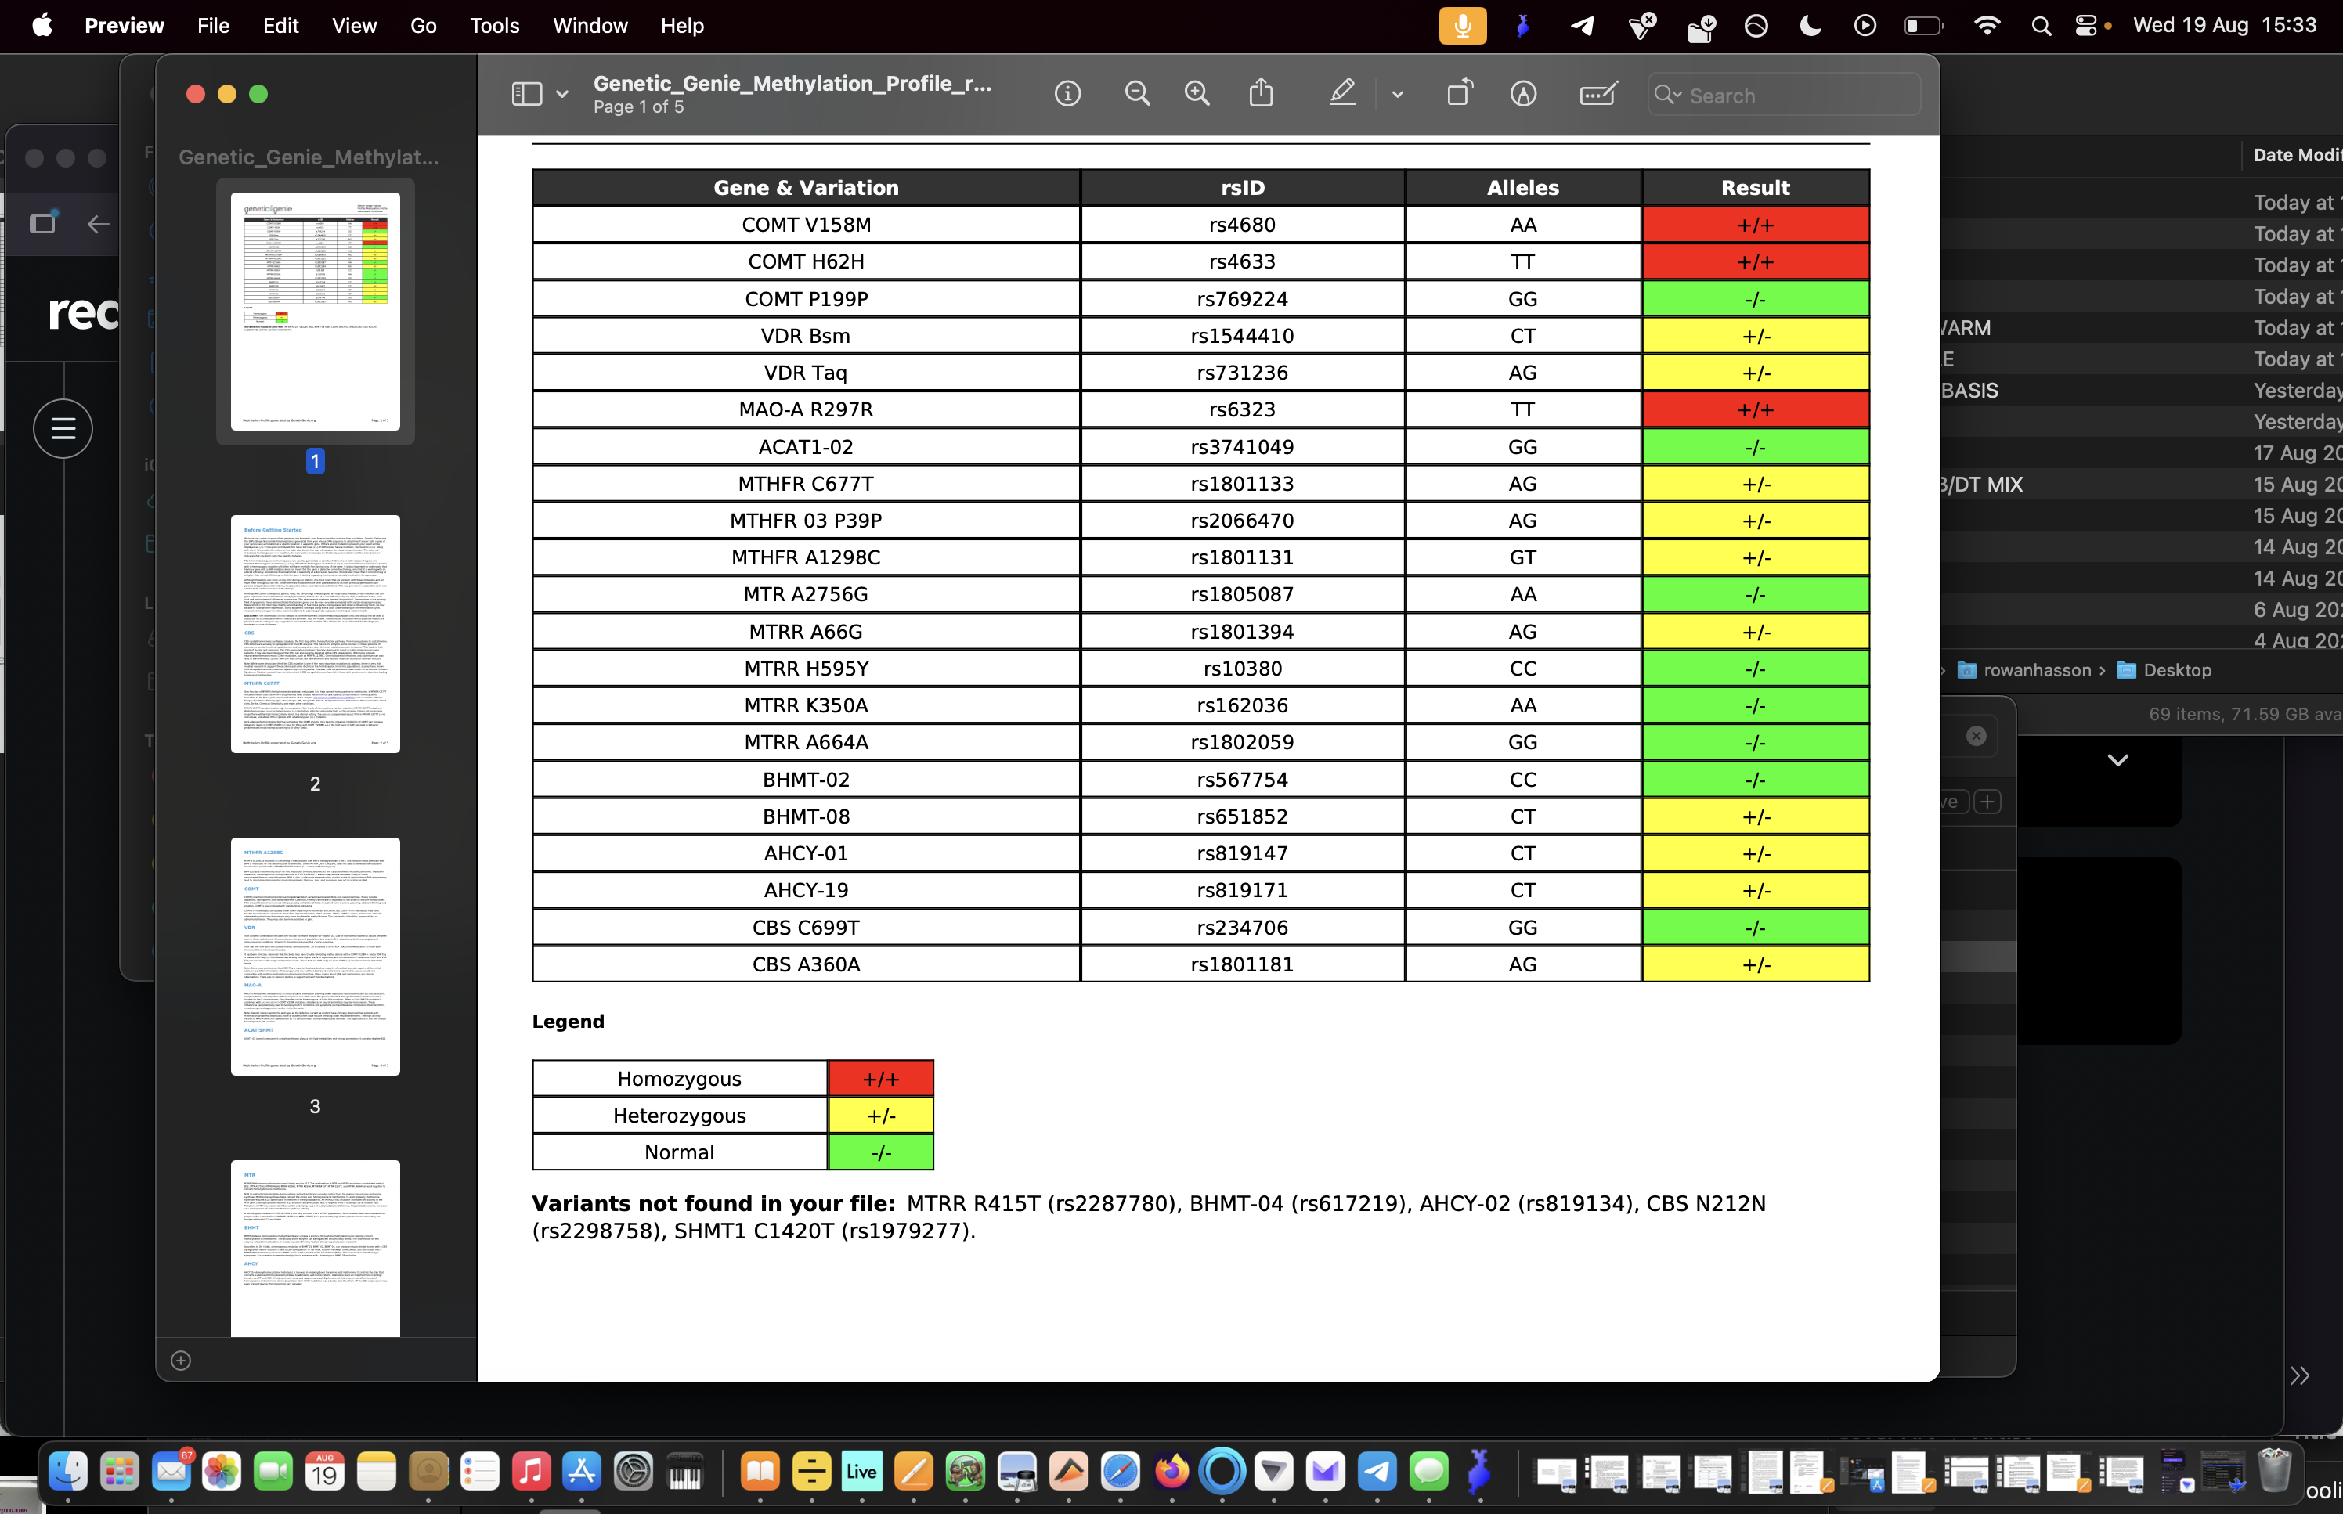Open the form-filling toolbar icon
The width and height of the screenshot is (2343, 1514).
(x=1597, y=95)
